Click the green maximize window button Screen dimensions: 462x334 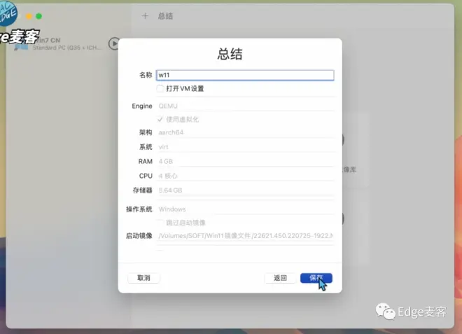tap(39, 16)
